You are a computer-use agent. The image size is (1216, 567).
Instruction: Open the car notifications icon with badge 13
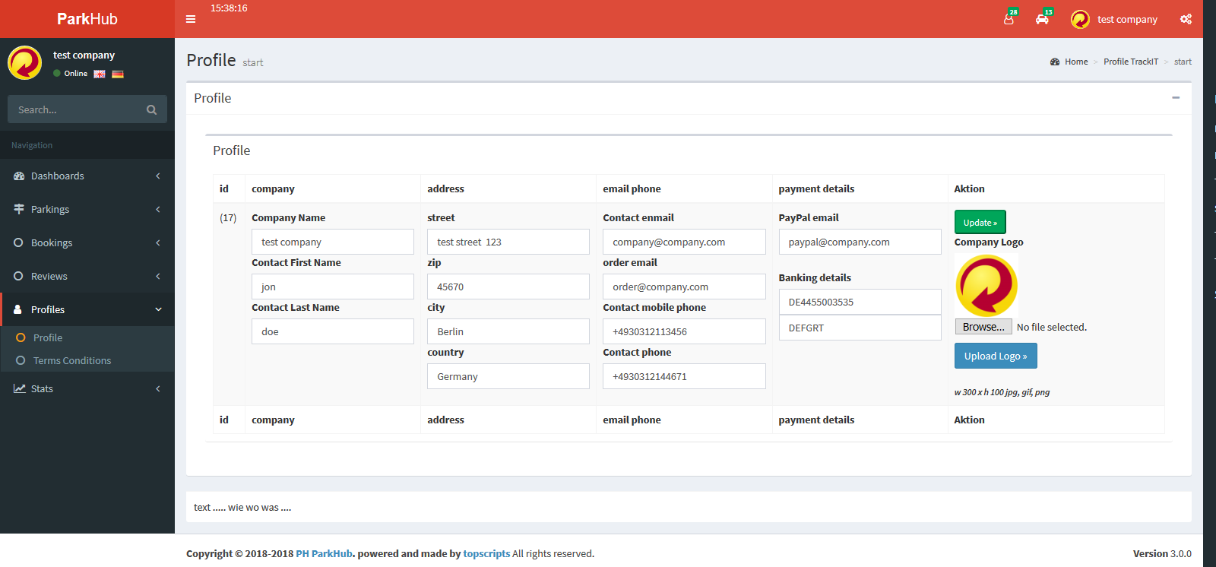tap(1042, 19)
